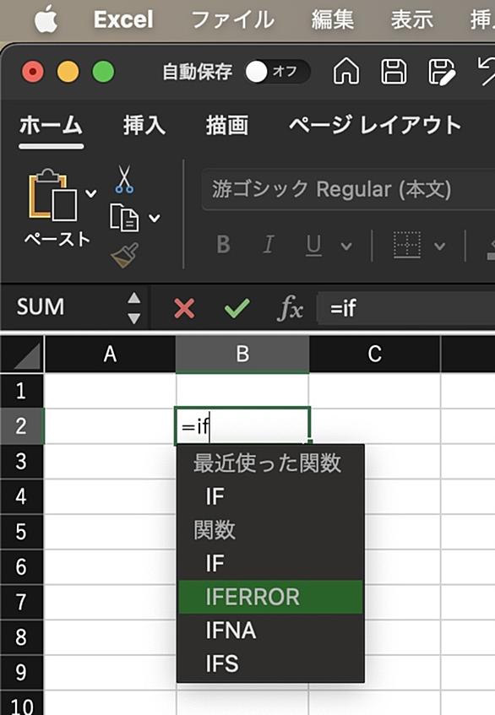Expand the borders dropdown arrow
Viewport: 495px width, 715px height.
tap(440, 246)
